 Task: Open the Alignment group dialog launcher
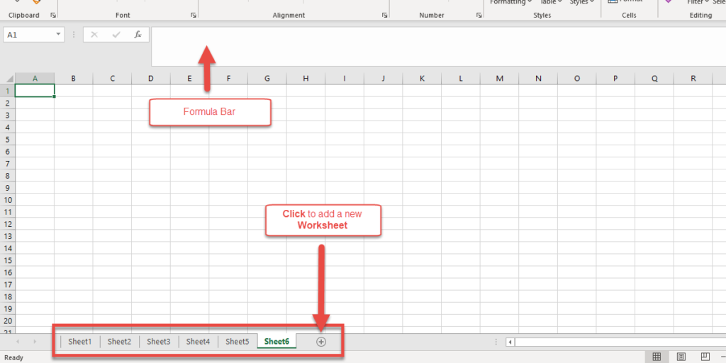(x=384, y=16)
